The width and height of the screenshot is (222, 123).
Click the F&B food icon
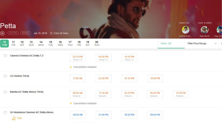coord(14,118)
